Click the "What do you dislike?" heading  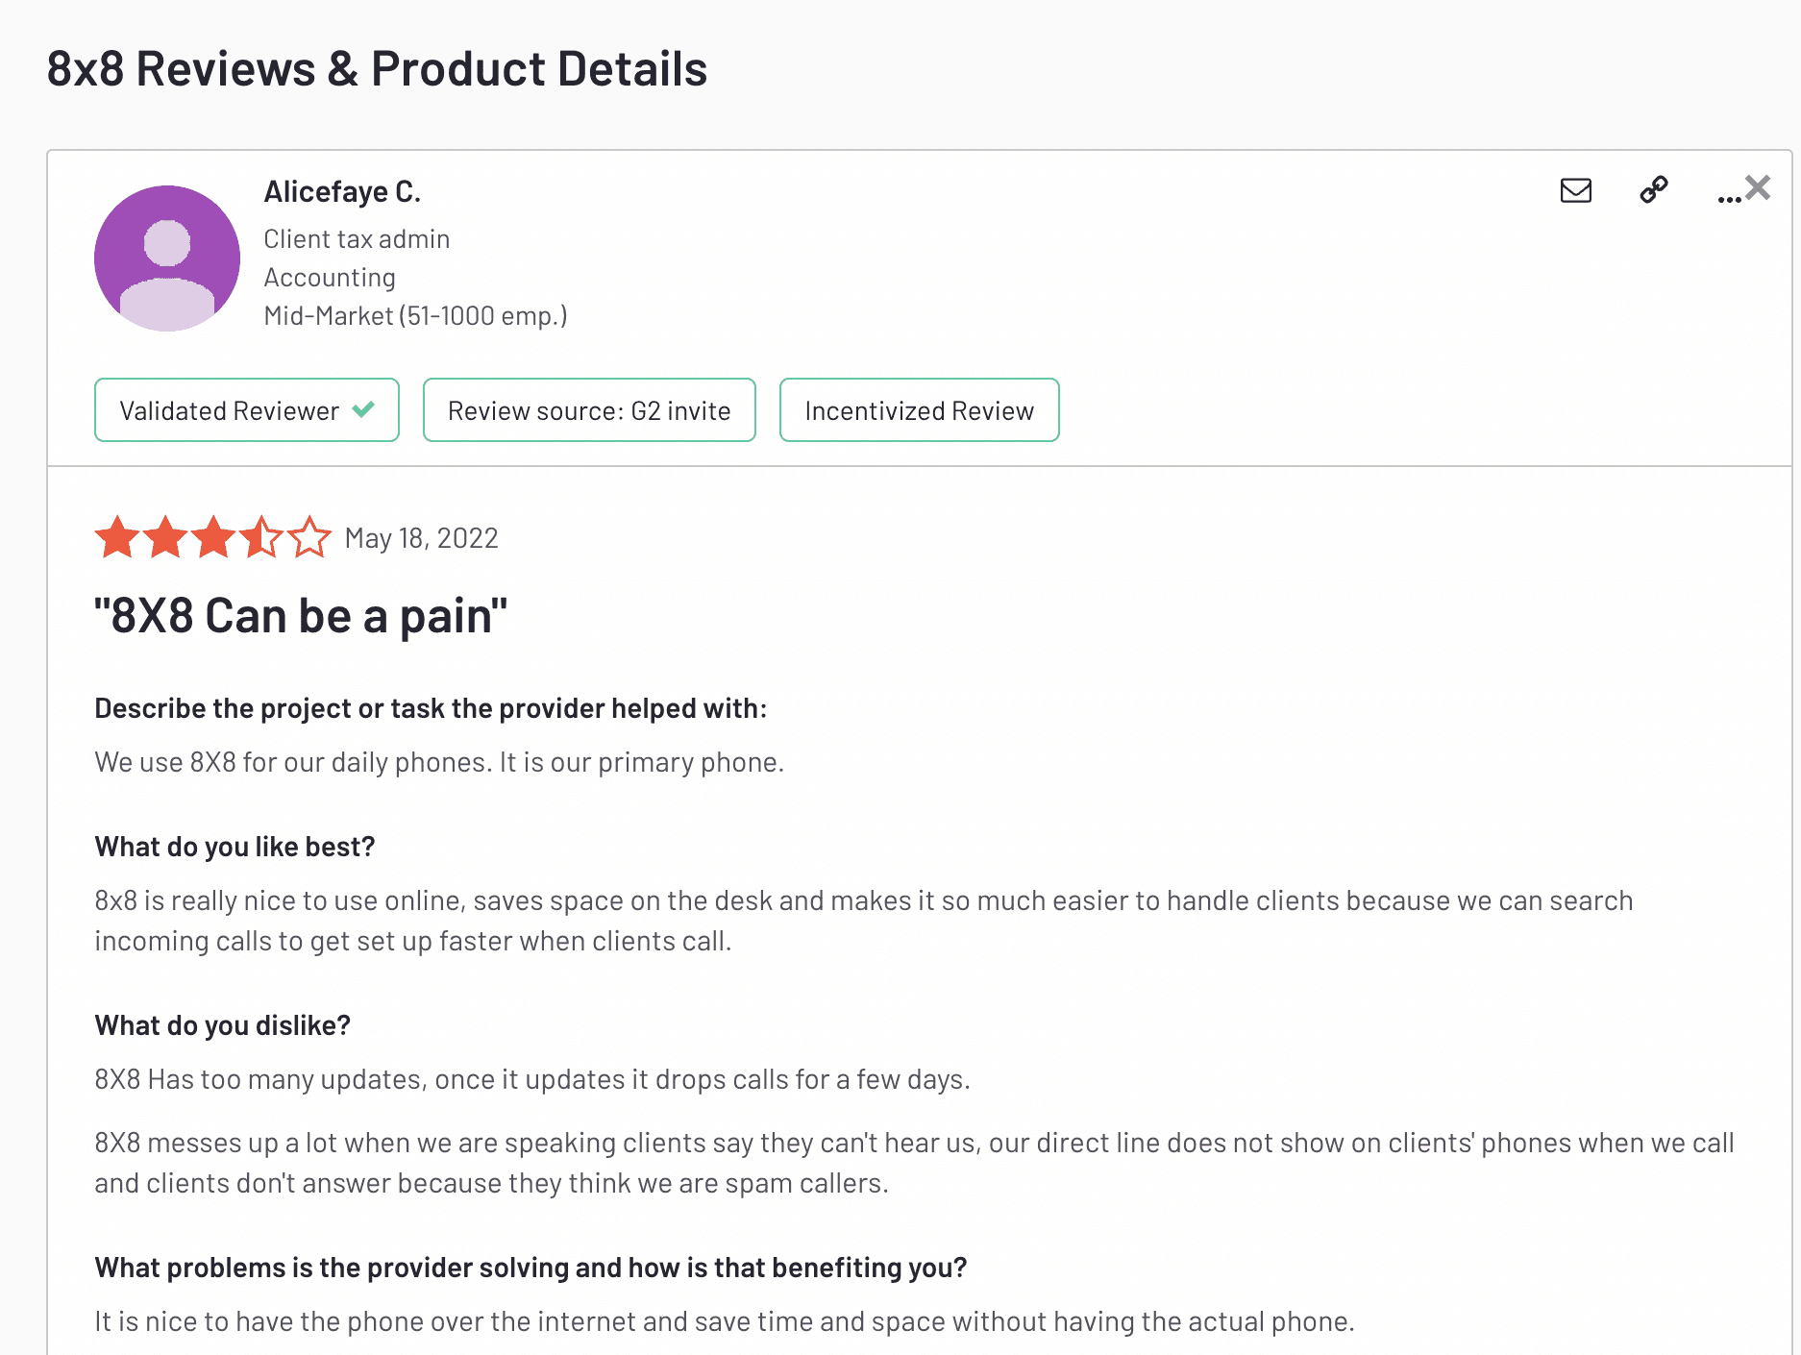pos(222,1025)
